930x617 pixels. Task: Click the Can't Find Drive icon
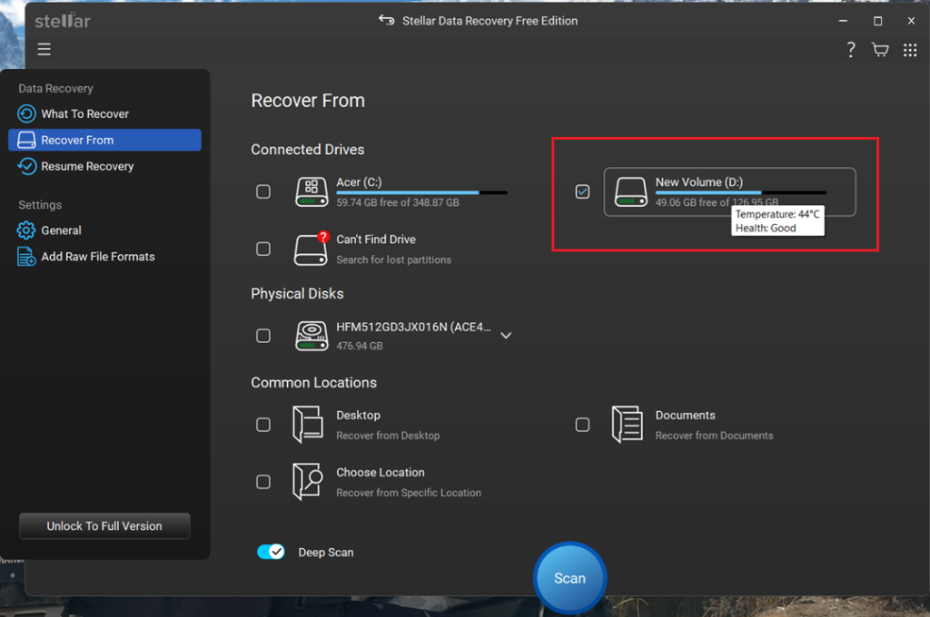312,249
